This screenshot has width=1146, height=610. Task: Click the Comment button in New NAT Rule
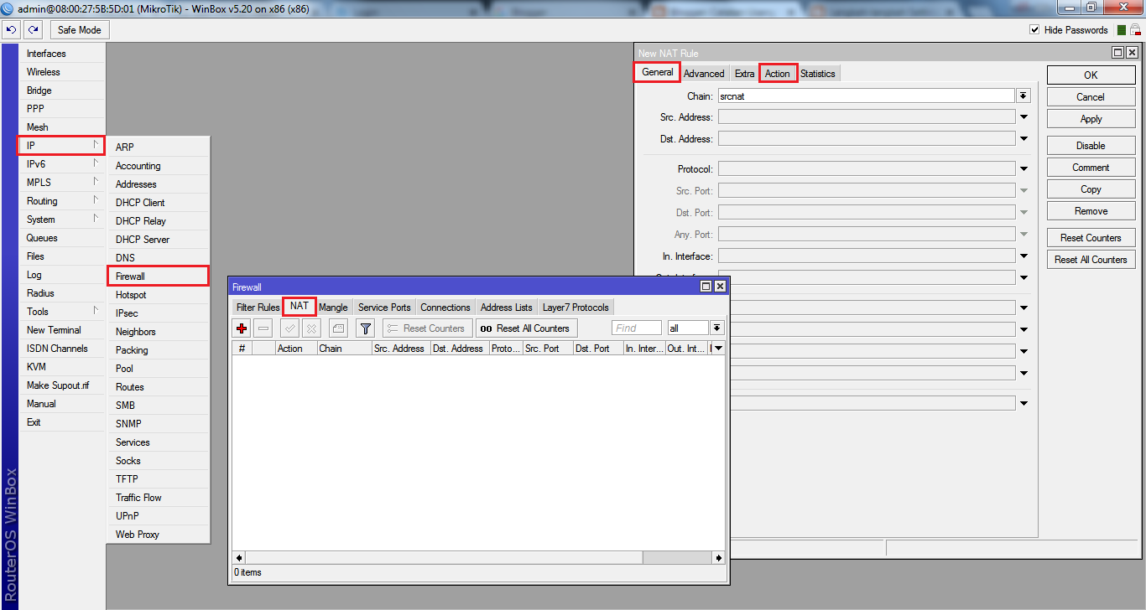1091,168
